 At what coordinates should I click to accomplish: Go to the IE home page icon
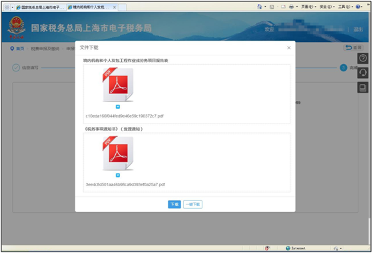pos(260,7)
